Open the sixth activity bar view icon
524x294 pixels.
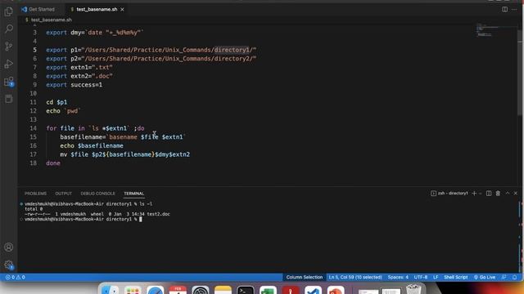tap(9, 99)
